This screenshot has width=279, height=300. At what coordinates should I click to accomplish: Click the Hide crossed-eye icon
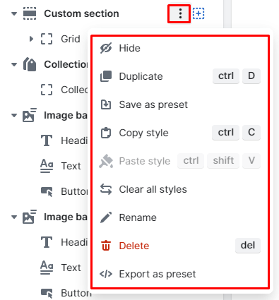[106, 48]
